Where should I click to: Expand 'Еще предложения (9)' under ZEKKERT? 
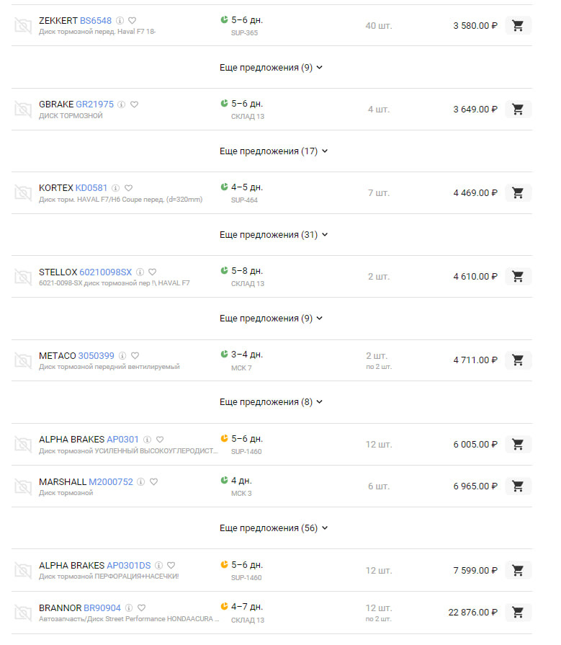click(x=271, y=68)
